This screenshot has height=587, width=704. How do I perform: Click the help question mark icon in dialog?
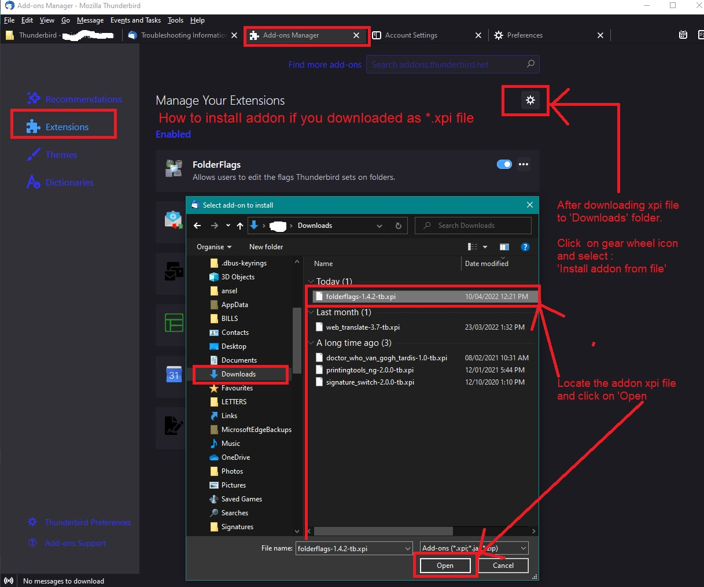click(x=525, y=247)
